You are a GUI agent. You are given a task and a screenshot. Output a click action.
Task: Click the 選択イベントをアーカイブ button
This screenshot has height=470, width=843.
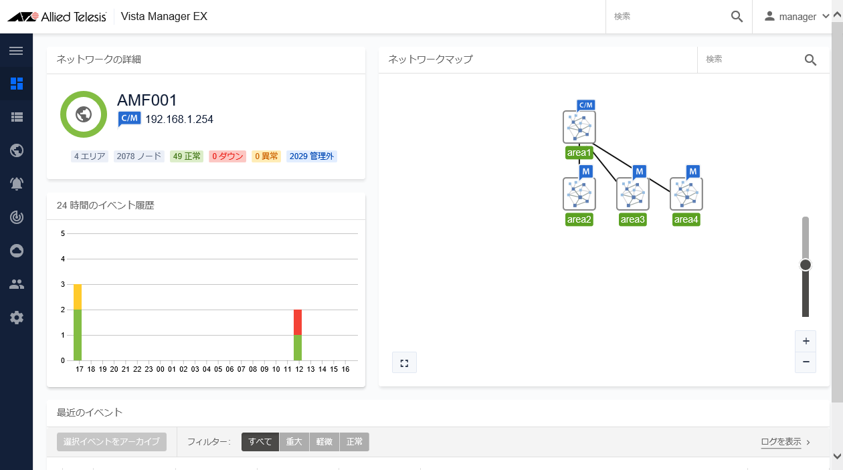click(112, 442)
